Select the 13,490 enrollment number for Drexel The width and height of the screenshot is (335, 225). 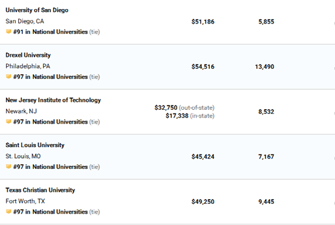click(264, 67)
